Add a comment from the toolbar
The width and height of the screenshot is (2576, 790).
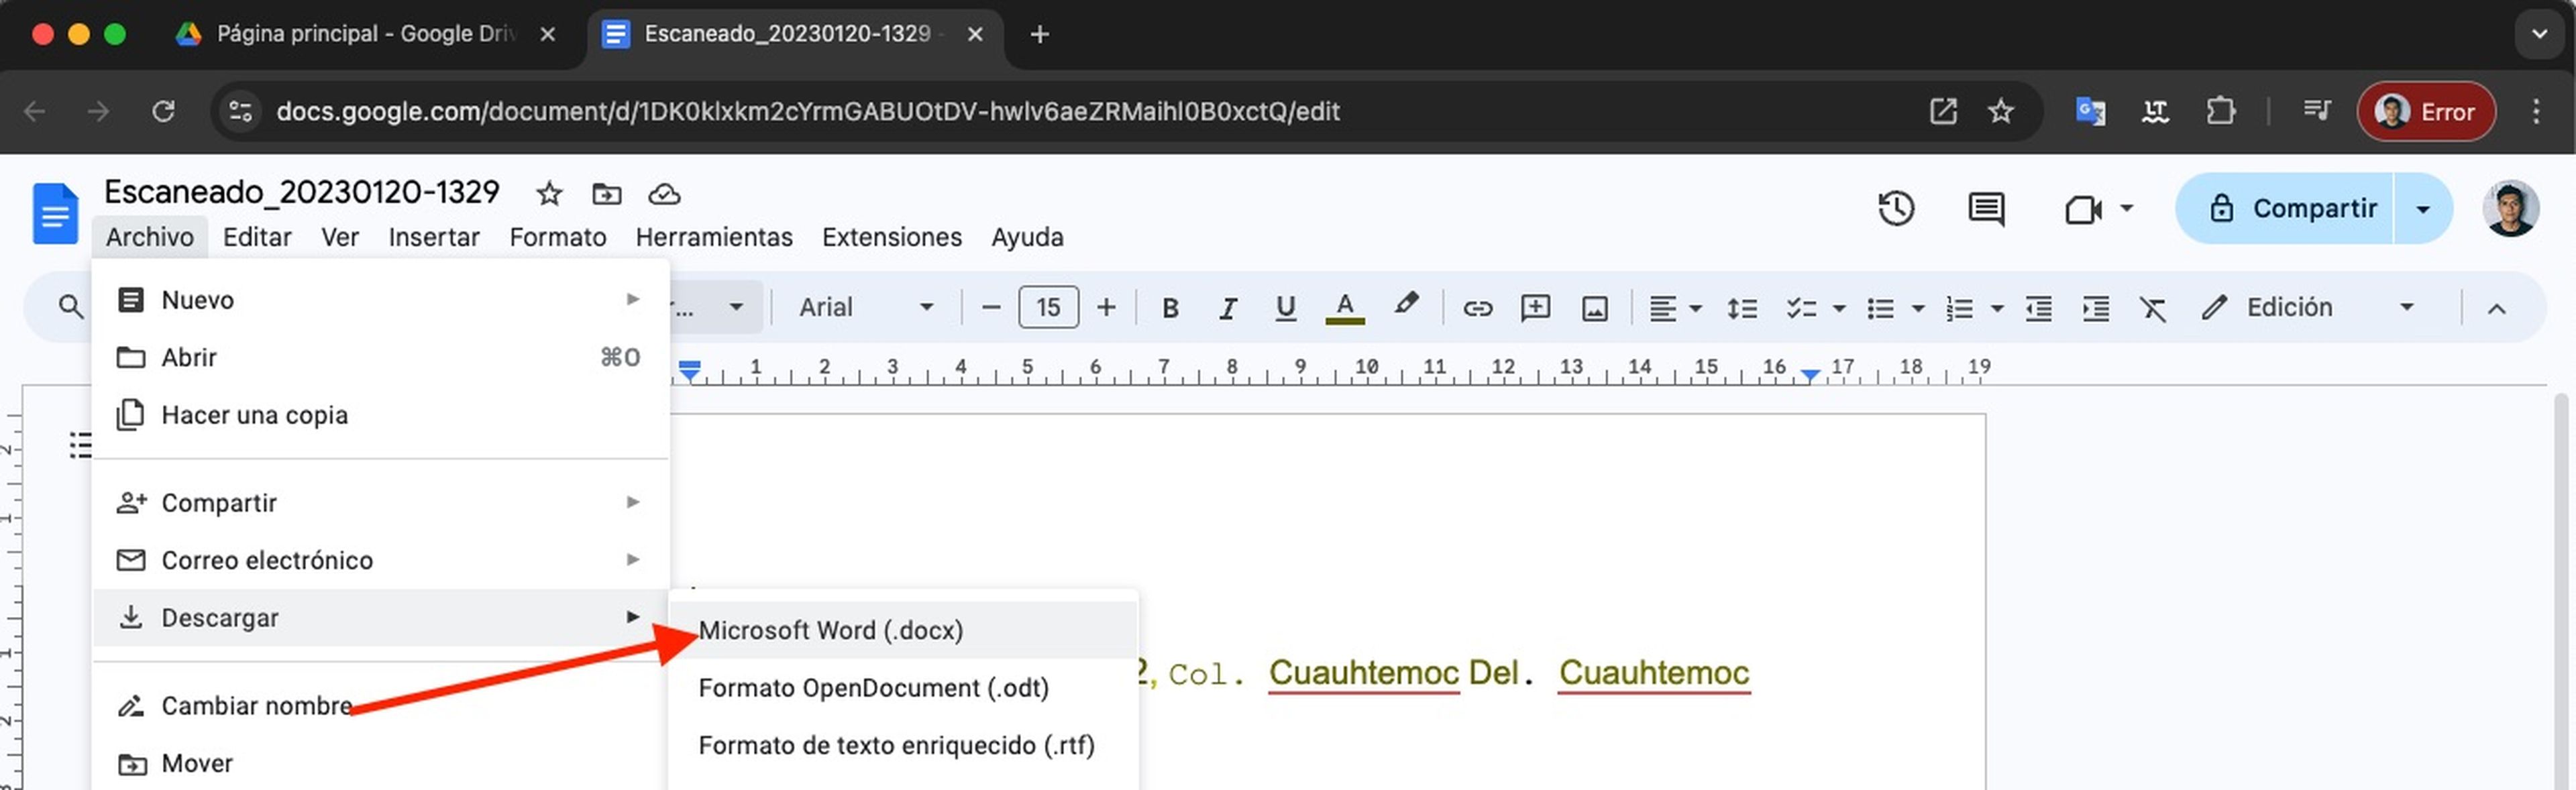(1535, 307)
